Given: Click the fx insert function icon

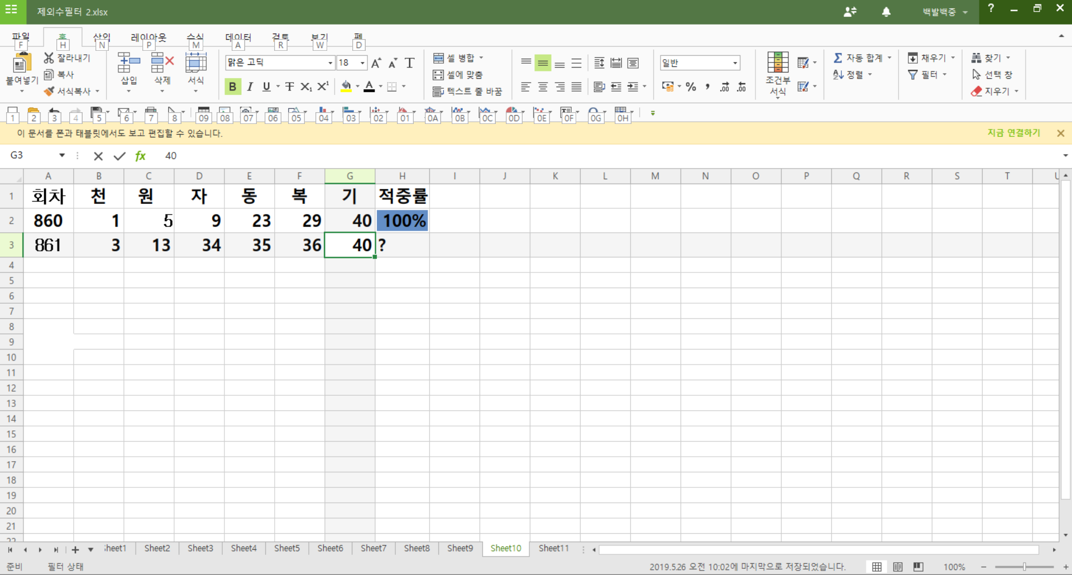Looking at the screenshot, I should tap(140, 156).
